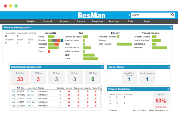The height and width of the screenshot is (125, 178).
Task: Open the Evans, C household link
Action: pos(31,99)
